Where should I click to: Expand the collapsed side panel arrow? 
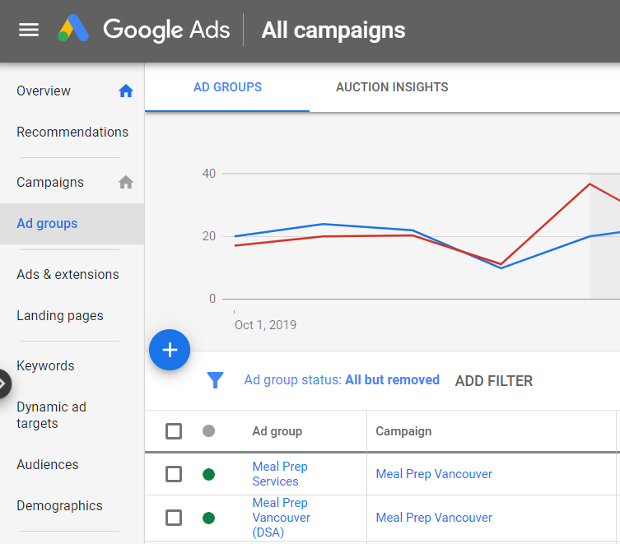pyautogui.click(x=4, y=384)
